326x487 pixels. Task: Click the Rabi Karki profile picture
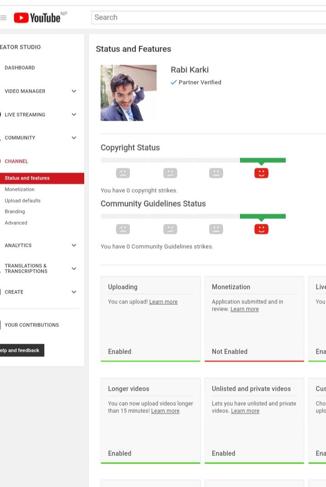129,93
